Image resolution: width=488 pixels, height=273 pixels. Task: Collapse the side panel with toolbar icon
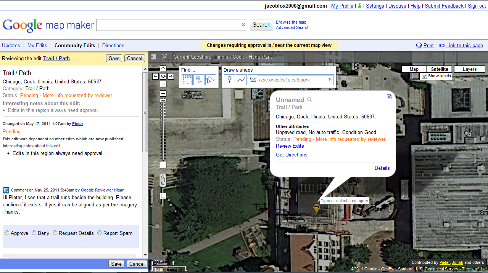coord(154,57)
